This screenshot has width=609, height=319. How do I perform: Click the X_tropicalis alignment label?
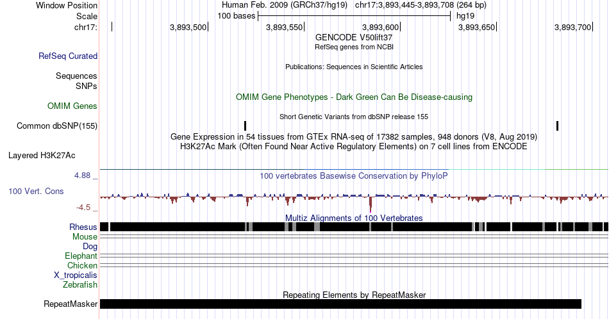pos(76,275)
